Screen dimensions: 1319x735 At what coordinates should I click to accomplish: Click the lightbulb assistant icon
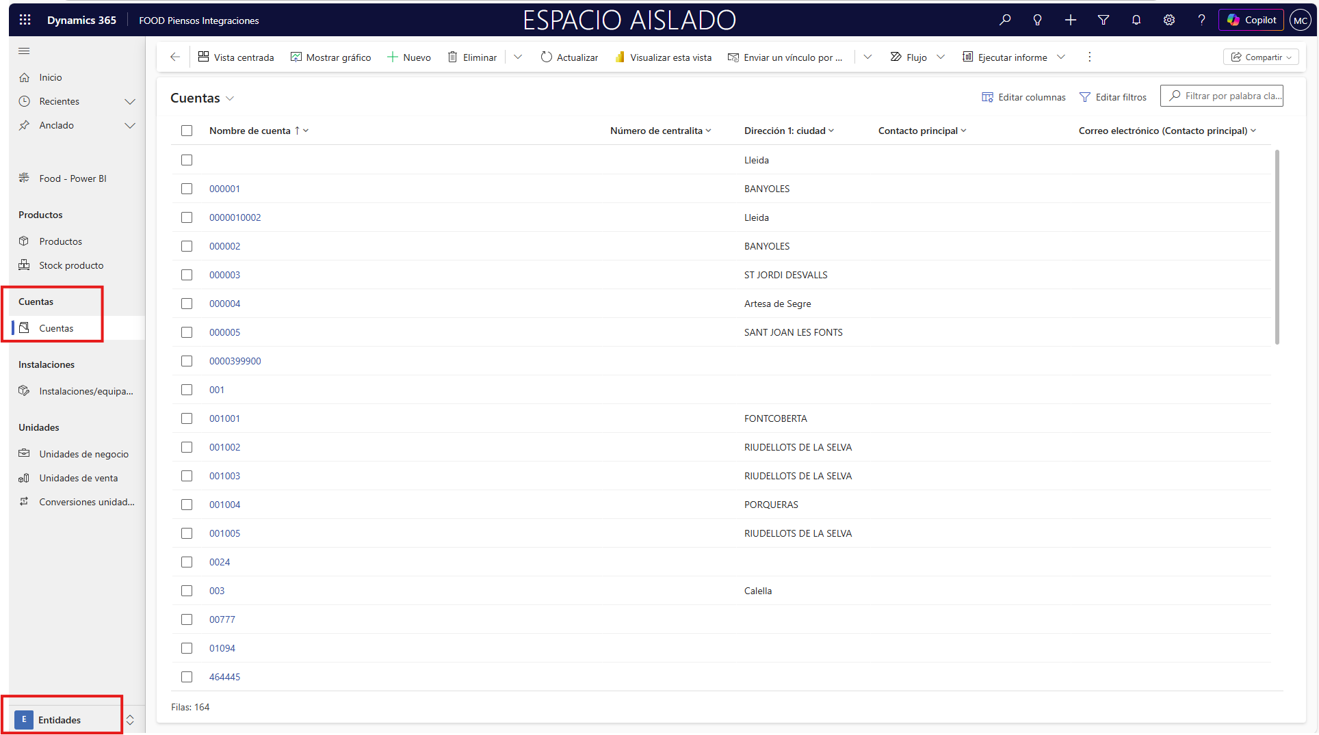tap(1037, 20)
